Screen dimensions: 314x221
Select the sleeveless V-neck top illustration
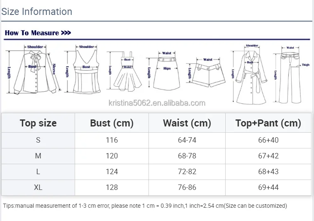83,69
